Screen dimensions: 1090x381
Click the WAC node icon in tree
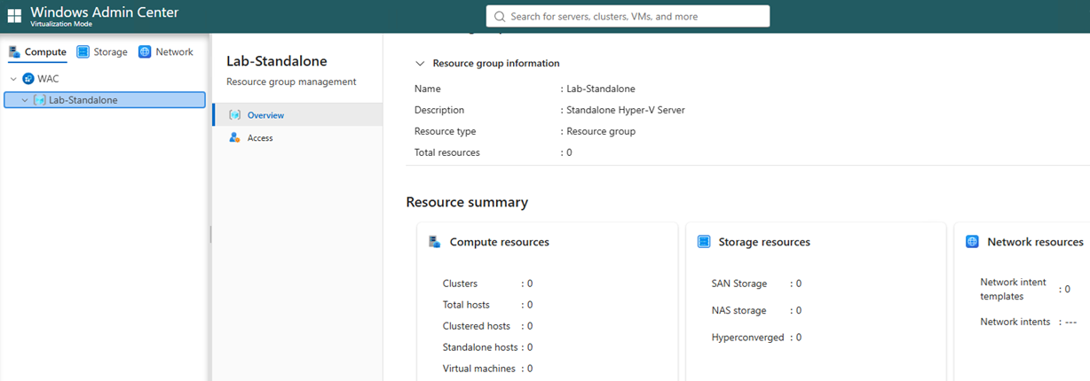point(28,79)
